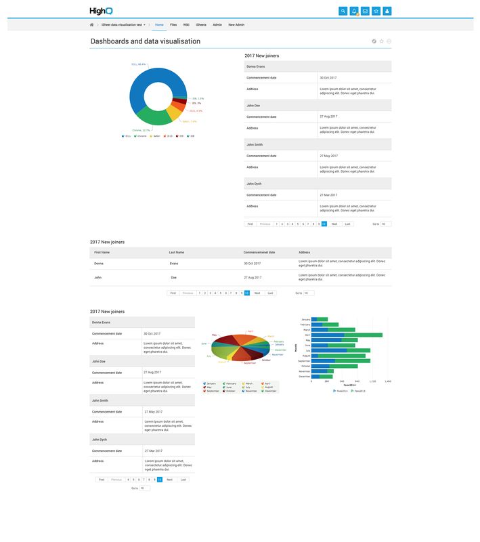Open the New Admin tab

pos(236,24)
